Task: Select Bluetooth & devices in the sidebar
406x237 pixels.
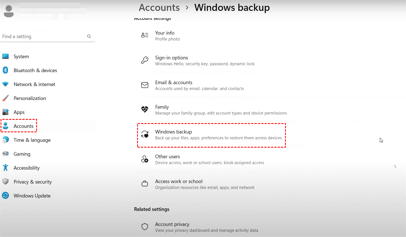Action: point(35,70)
